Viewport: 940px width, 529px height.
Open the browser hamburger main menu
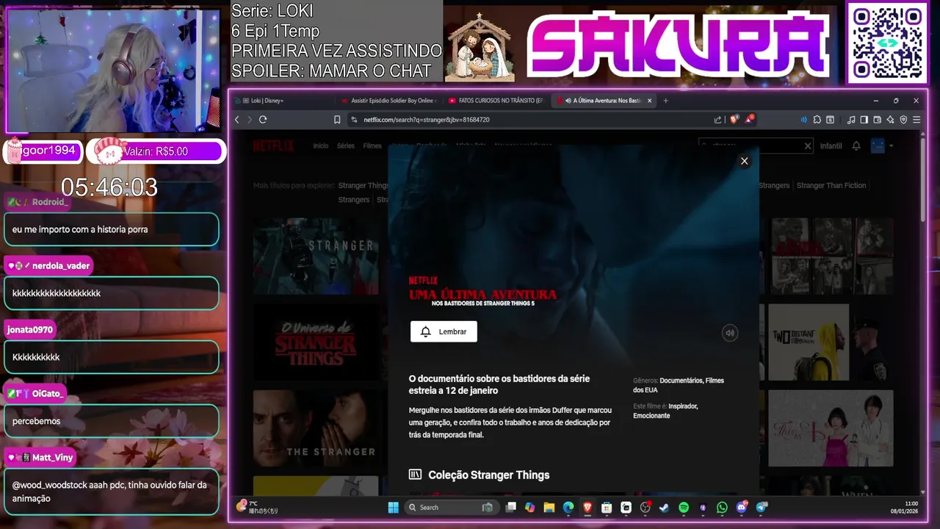[916, 120]
